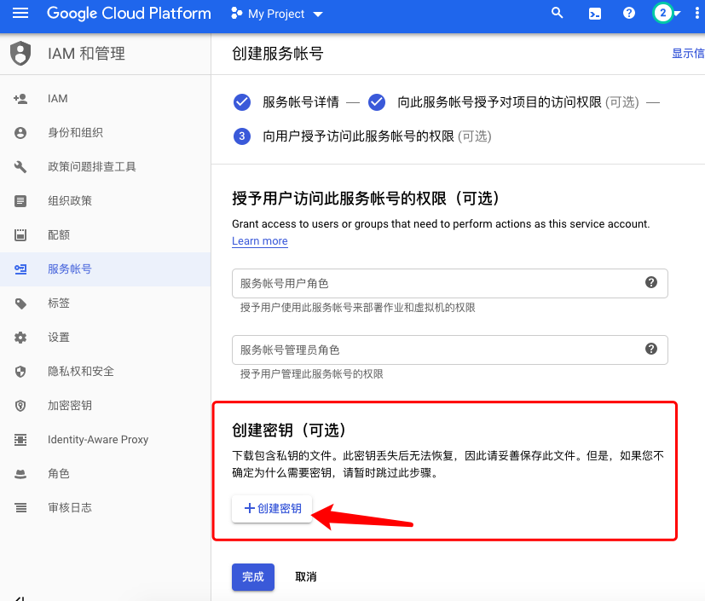
Task: Click the identity and organization person icon
Action: (x=20, y=133)
